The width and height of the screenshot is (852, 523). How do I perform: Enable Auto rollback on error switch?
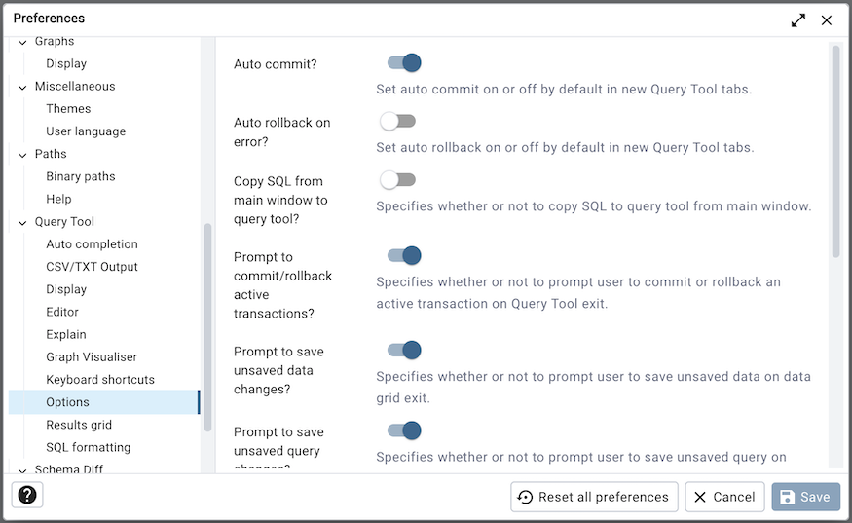(397, 121)
